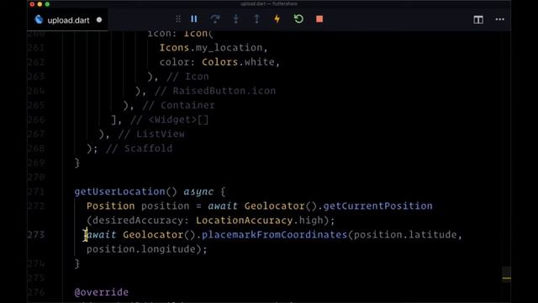538x303 pixels.
Task: Click position.longitude text
Action: click(140, 249)
